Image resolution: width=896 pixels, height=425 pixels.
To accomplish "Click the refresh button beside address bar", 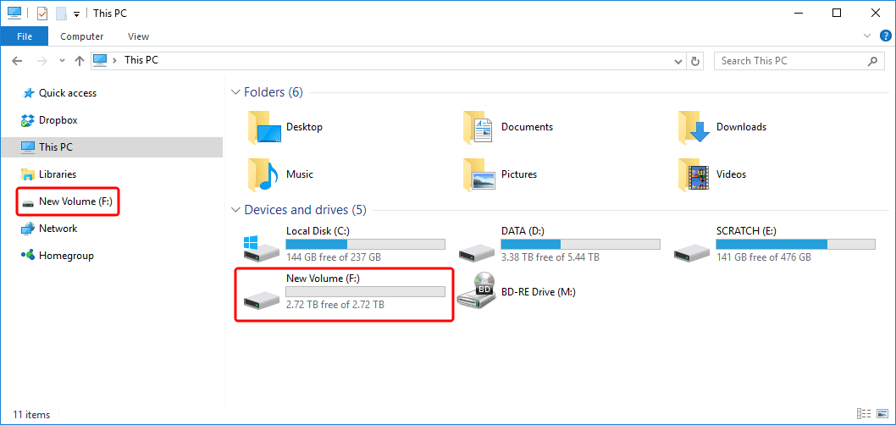I will coord(696,61).
